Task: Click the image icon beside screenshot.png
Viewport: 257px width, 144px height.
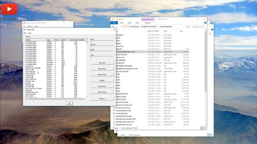Action: pos(114,113)
